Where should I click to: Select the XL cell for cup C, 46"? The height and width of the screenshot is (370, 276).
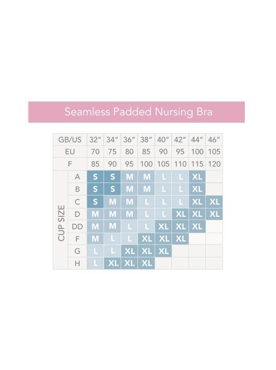[214, 202]
